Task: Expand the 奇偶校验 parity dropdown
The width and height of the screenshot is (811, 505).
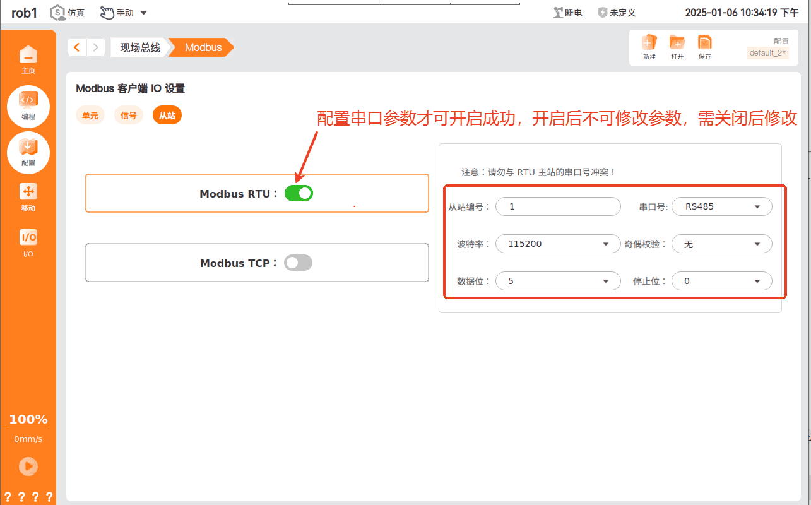Action: (721, 244)
